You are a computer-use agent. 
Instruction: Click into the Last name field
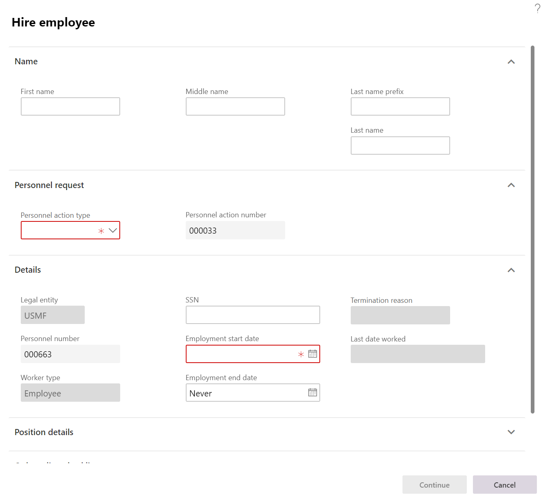click(400, 145)
